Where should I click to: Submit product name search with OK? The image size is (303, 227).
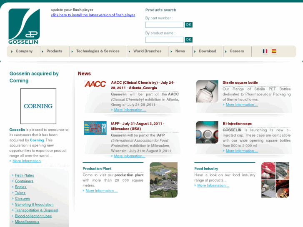tap(189, 40)
